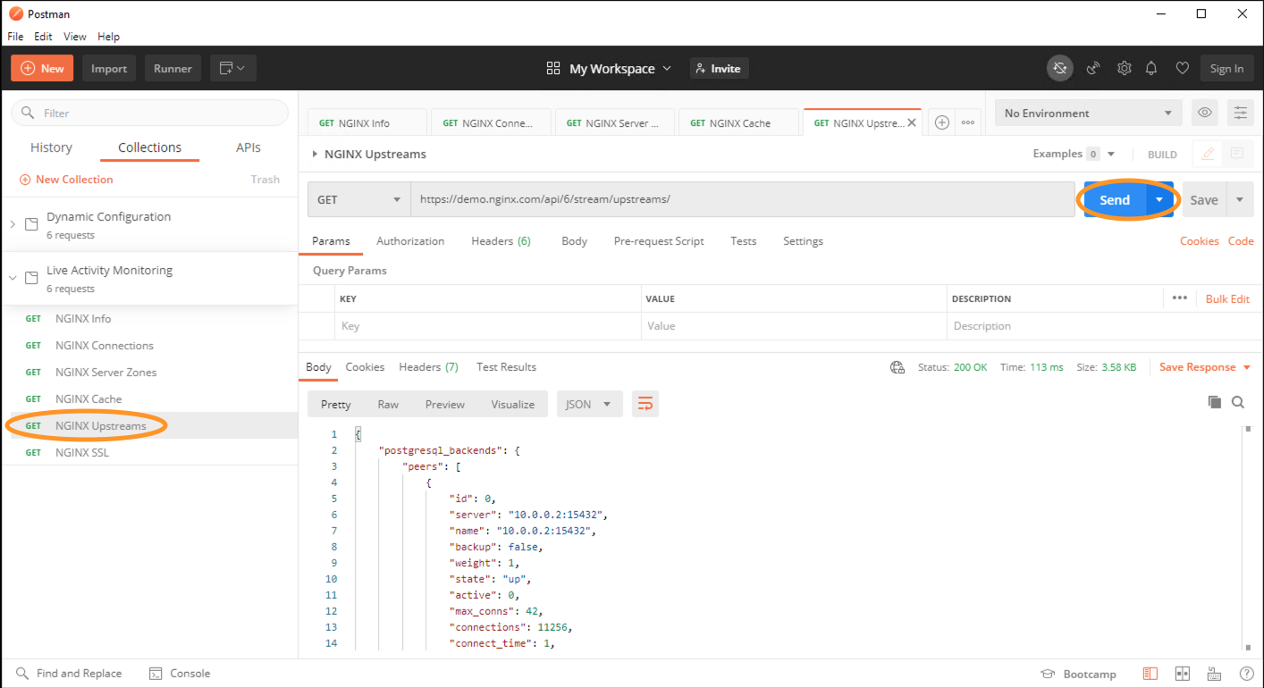Search the response body with magnifier icon
Viewport: 1264px width, 688px height.
pos(1238,402)
